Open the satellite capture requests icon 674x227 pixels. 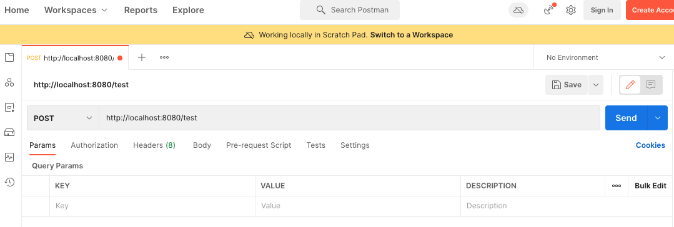(548, 11)
